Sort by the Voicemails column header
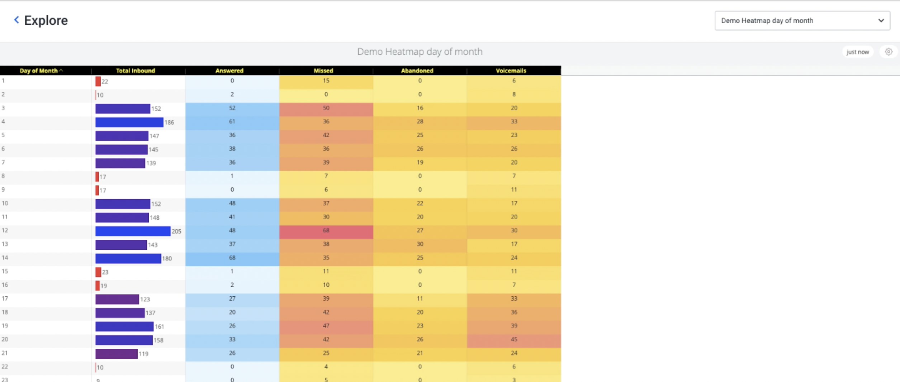This screenshot has width=900, height=382. pyautogui.click(x=511, y=71)
